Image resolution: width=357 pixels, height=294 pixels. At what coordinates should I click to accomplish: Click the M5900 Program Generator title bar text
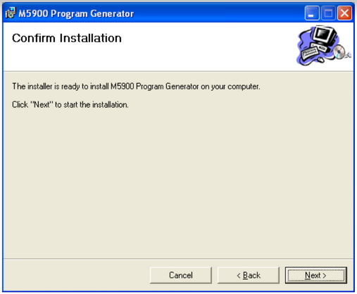click(76, 13)
